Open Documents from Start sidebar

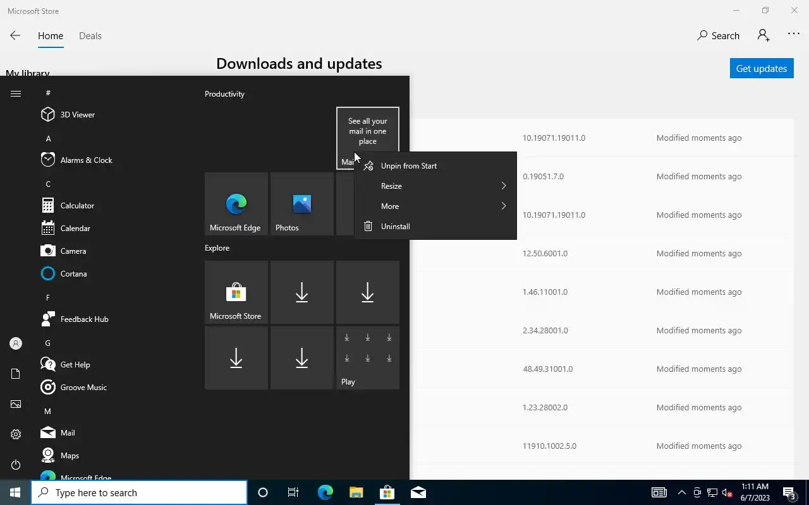click(x=16, y=374)
